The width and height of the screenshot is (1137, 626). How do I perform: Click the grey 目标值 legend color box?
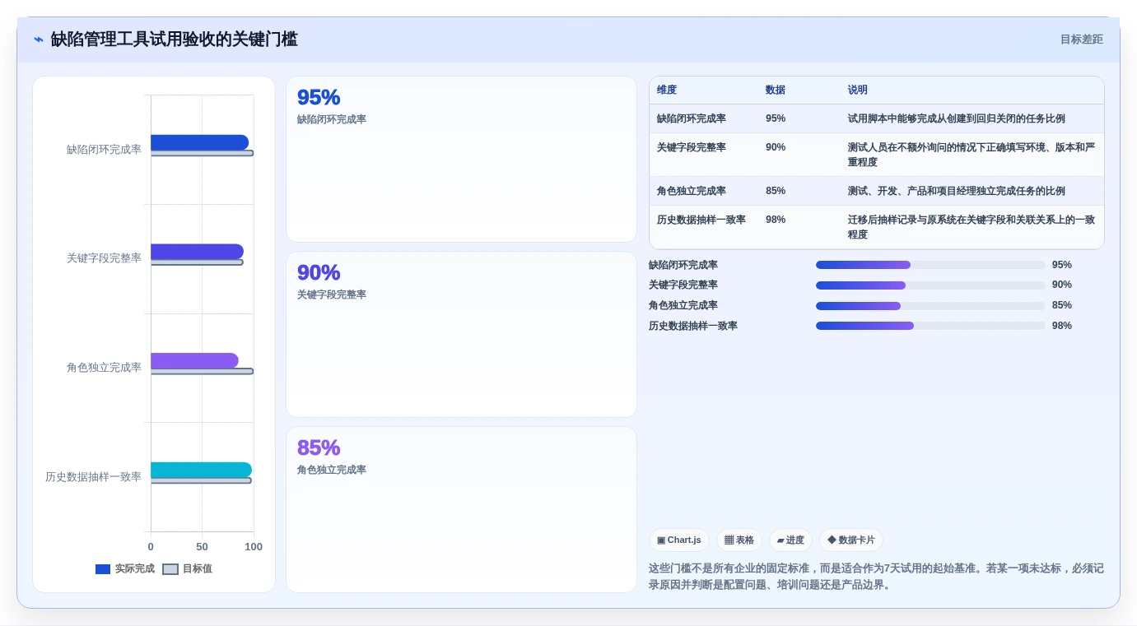click(170, 569)
